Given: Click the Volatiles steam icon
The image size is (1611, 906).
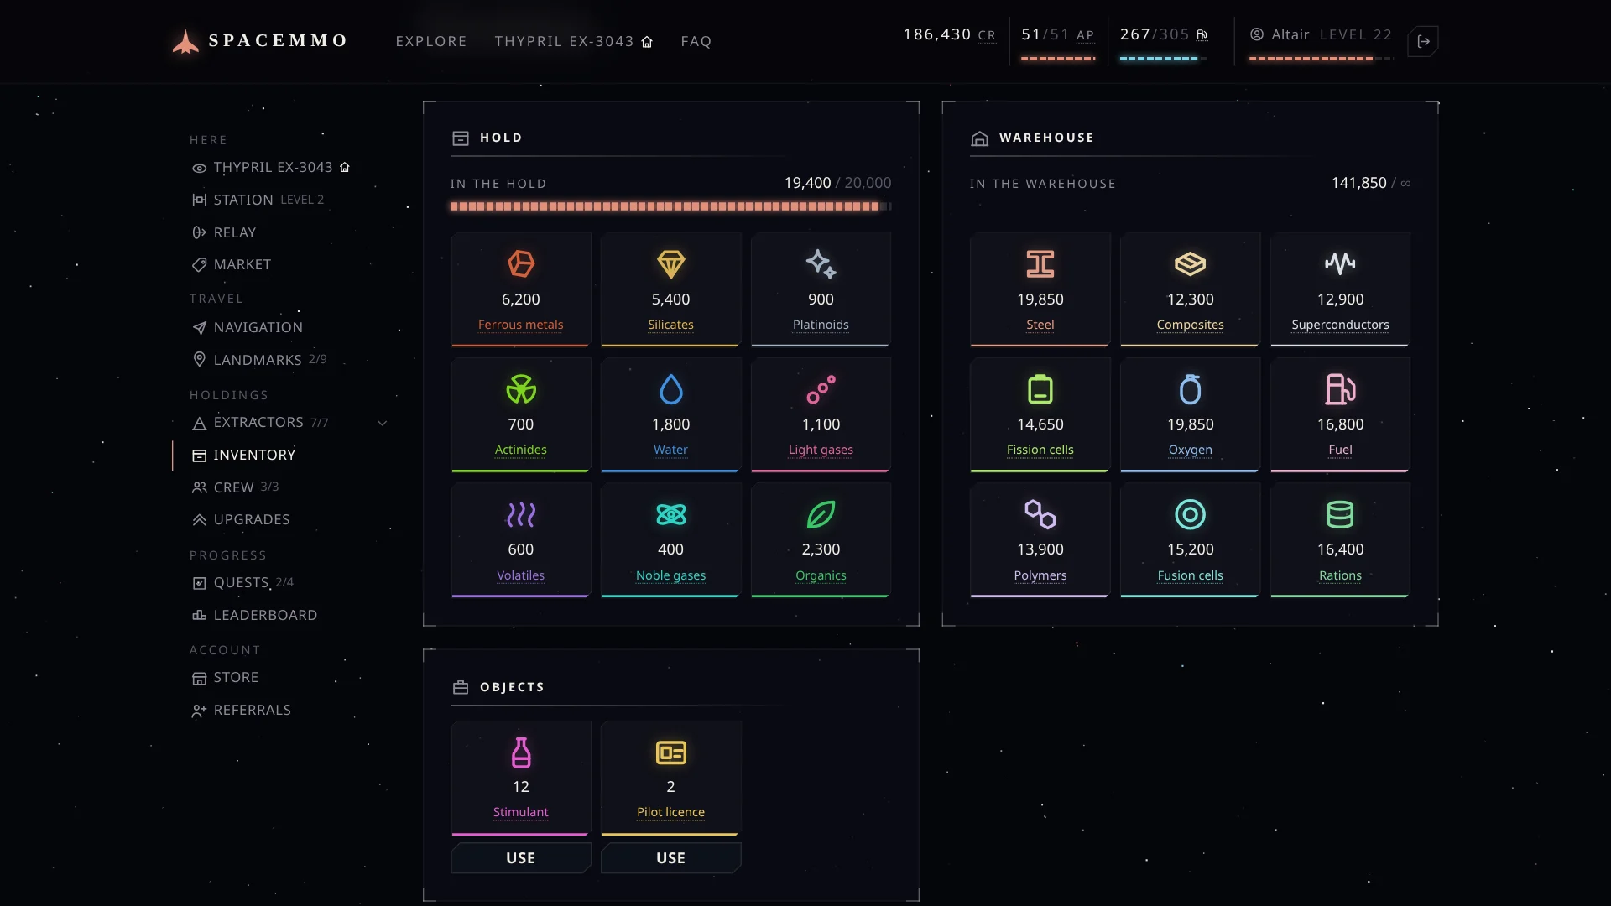Looking at the screenshot, I should [x=521, y=514].
